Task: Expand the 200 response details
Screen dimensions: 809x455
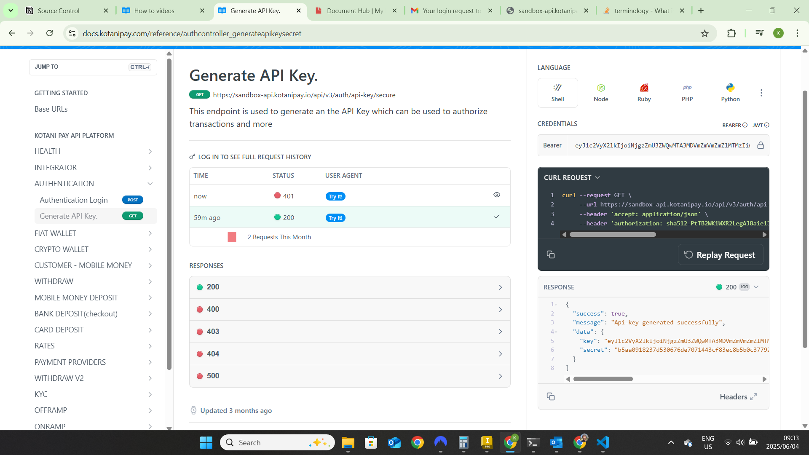Action: pos(350,287)
